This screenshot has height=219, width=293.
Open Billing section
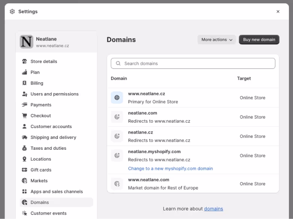tap(56, 83)
